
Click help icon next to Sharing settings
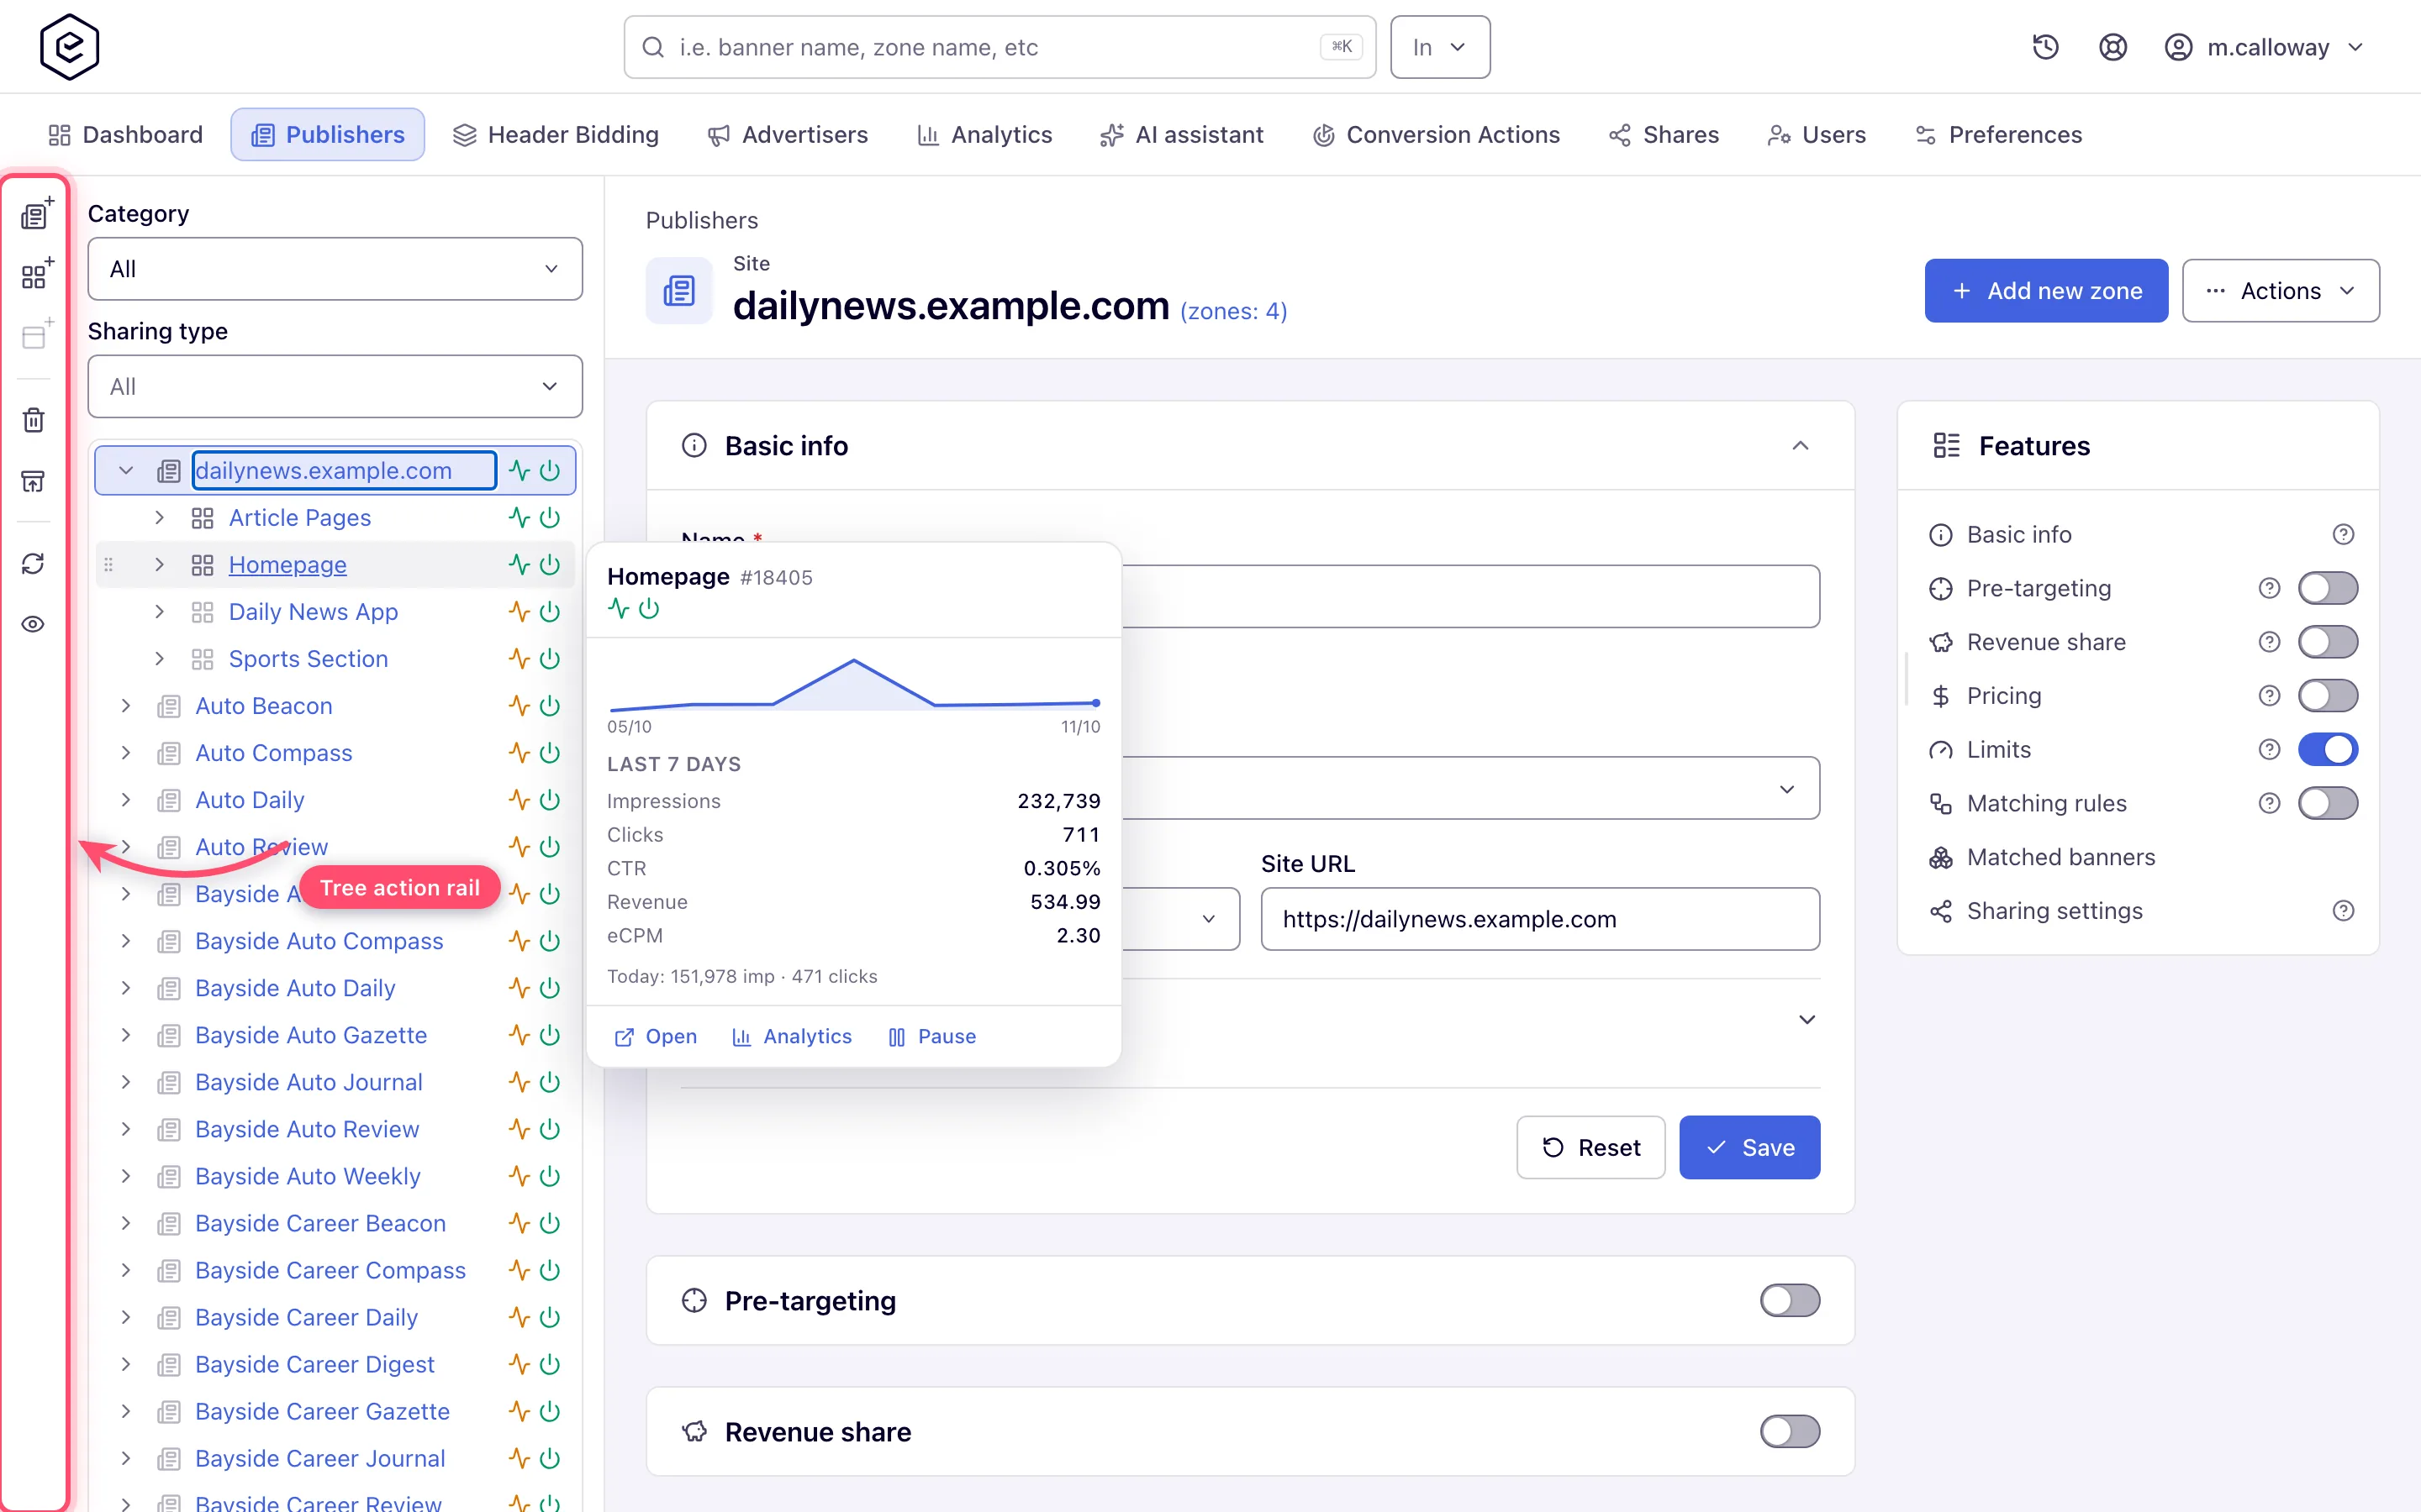(x=2343, y=911)
